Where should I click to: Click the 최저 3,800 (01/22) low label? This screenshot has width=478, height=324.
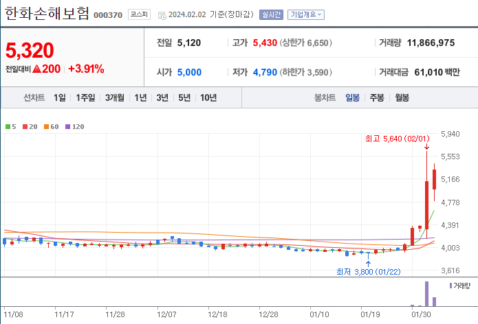[368, 272]
